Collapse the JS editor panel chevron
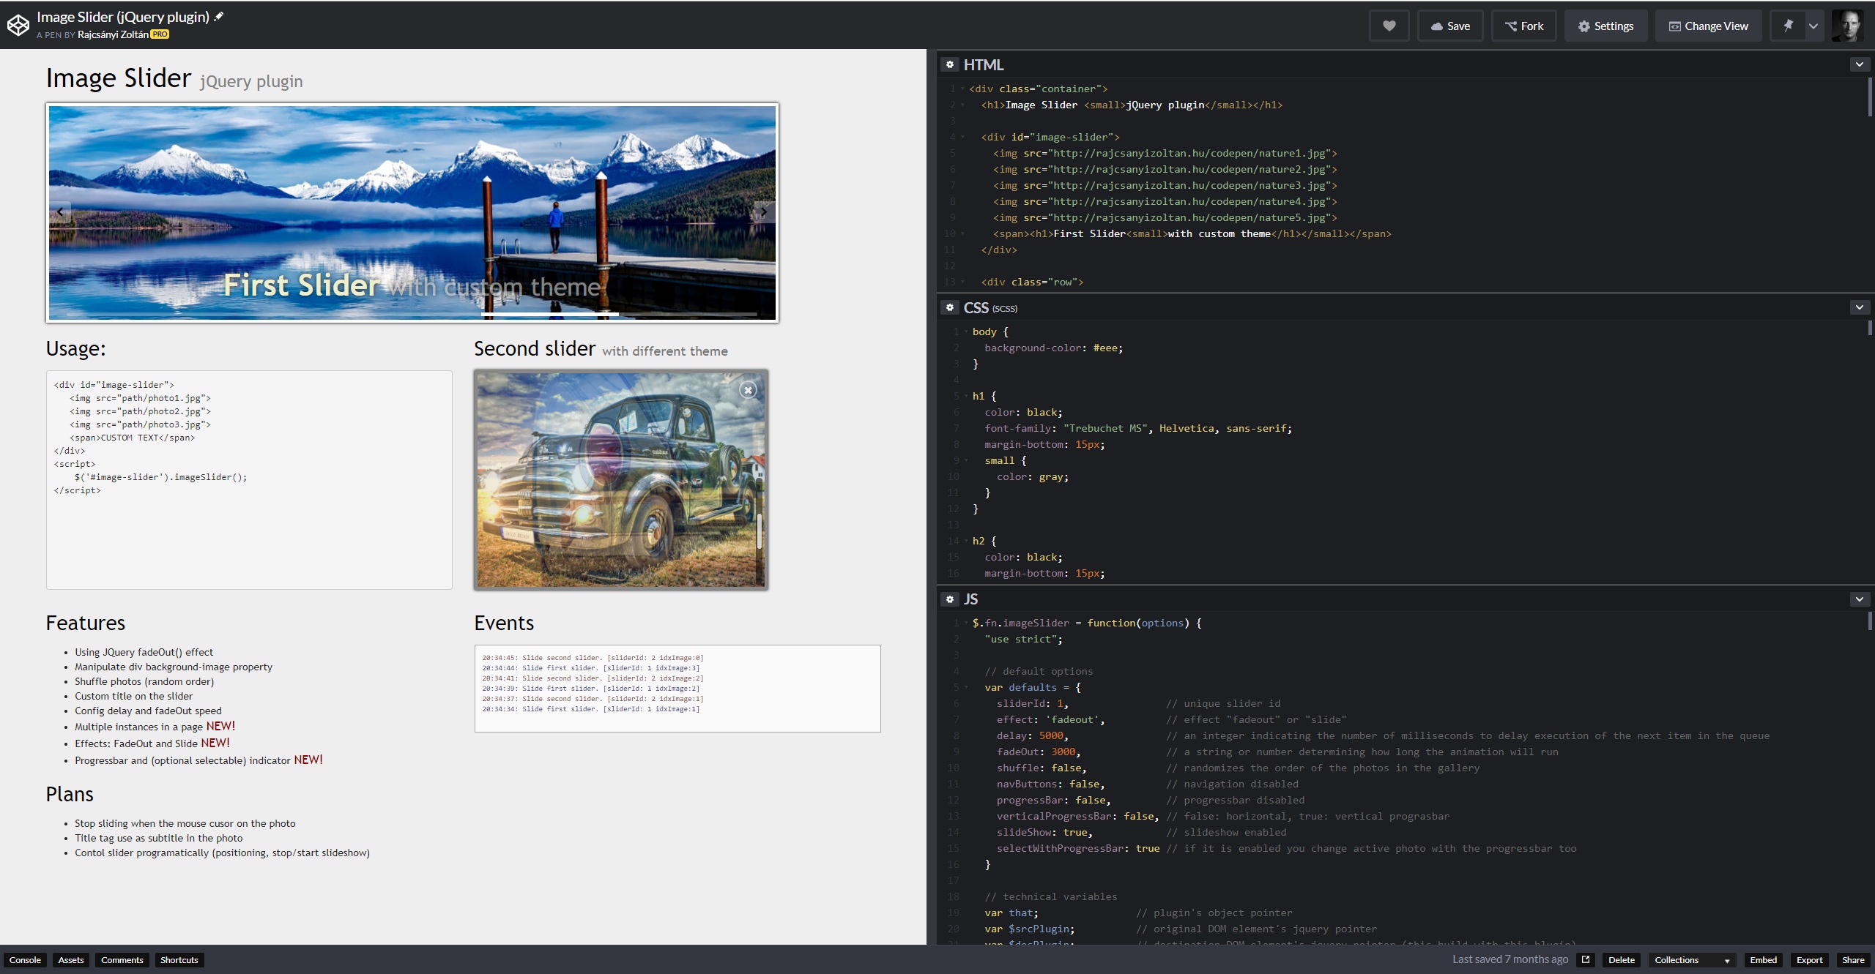Image resolution: width=1875 pixels, height=974 pixels. click(1859, 599)
